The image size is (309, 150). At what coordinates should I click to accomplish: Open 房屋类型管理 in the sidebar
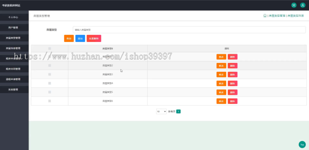(14, 38)
